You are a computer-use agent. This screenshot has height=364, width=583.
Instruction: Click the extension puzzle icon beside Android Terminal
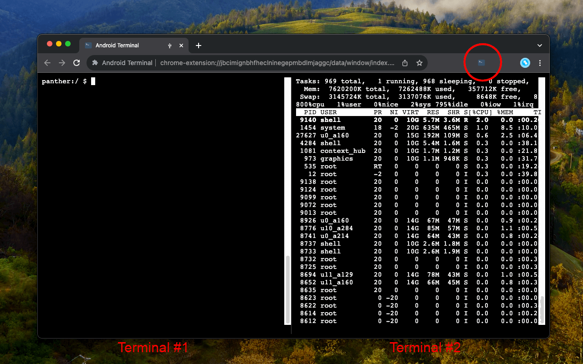point(95,63)
